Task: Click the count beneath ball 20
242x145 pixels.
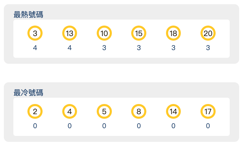Action: pyautogui.click(x=208, y=48)
